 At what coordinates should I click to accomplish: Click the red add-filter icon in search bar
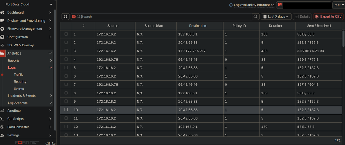74,17
